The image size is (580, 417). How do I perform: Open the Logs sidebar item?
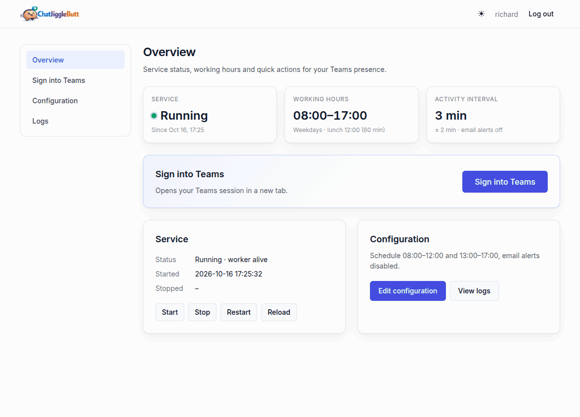tap(75, 121)
